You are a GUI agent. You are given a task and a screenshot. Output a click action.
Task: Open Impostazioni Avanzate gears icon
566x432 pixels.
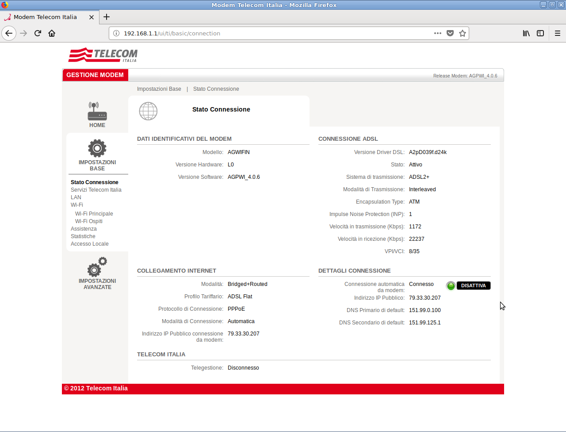click(x=97, y=267)
